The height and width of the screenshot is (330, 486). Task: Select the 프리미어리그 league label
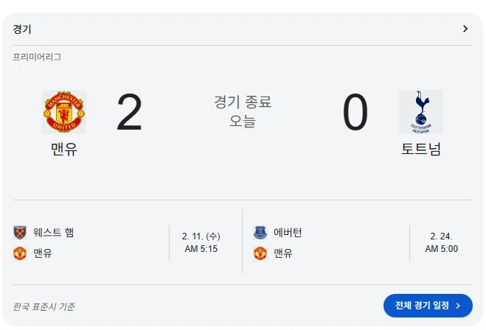click(x=37, y=57)
